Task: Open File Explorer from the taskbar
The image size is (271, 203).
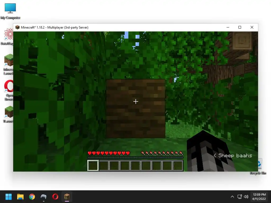Action: pos(20,197)
